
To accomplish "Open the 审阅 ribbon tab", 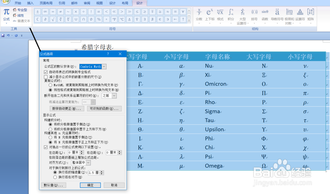I will 87,3.
